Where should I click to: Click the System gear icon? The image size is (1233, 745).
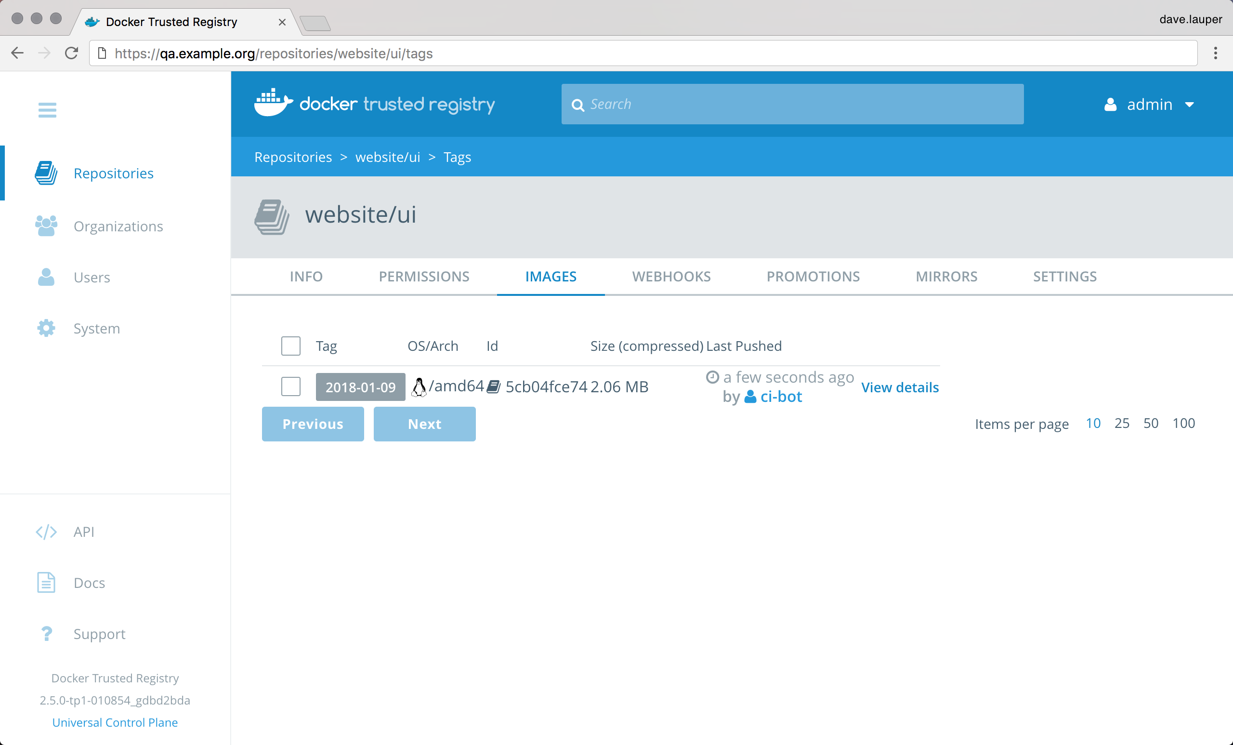point(46,329)
